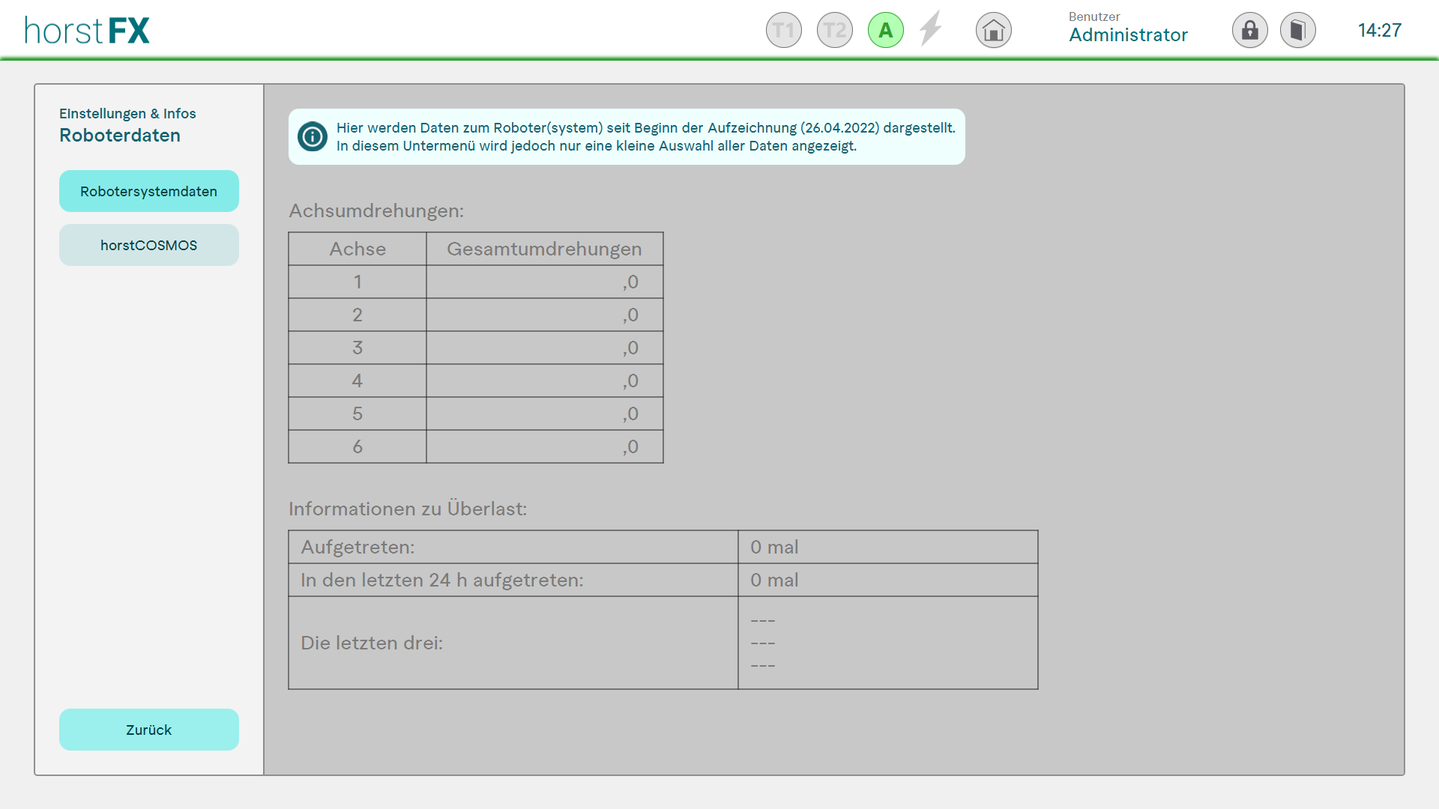Select the green Automatic mode A button
This screenshot has width=1439, height=809.
pyautogui.click(x=885, y=31)
